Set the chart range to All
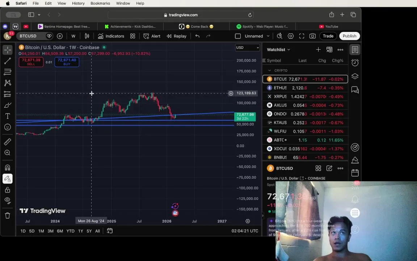 (98, 231)
